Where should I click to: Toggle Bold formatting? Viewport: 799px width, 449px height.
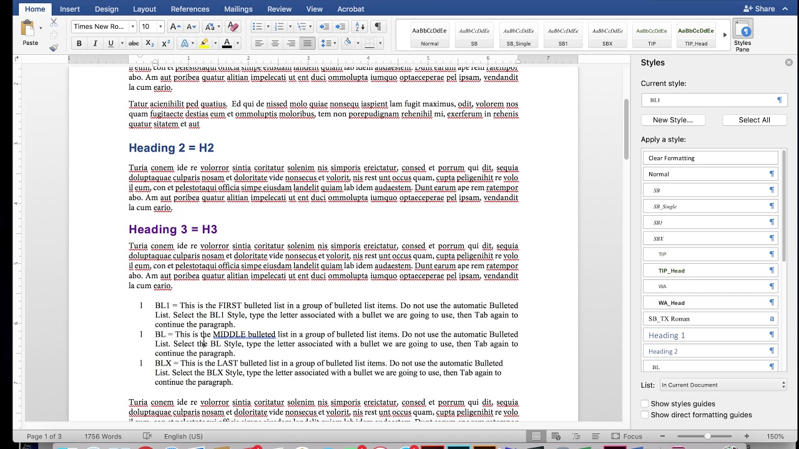click(79, 44)
